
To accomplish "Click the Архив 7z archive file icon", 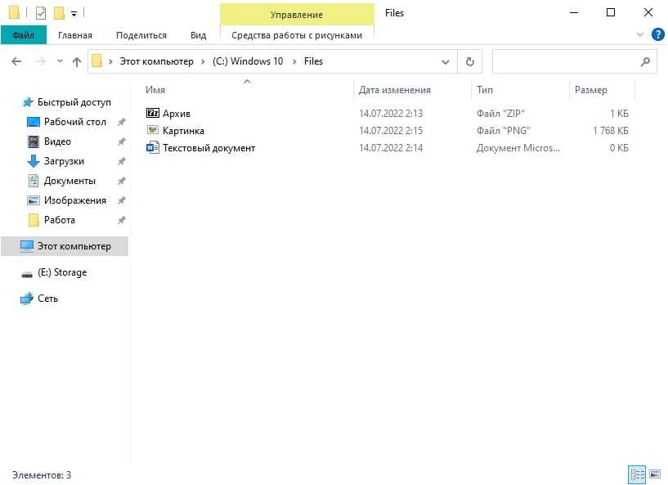I will click(x=153, y=113).
